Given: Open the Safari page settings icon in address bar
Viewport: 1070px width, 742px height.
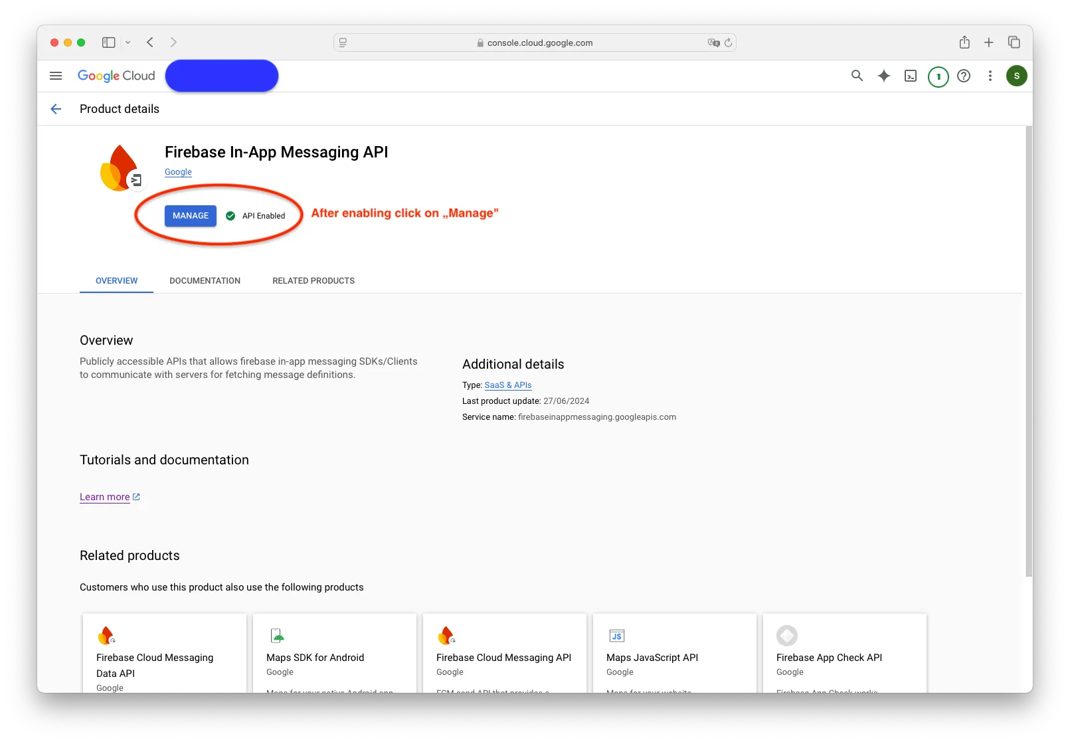Looking at the screenshot, I should (343, 43).
